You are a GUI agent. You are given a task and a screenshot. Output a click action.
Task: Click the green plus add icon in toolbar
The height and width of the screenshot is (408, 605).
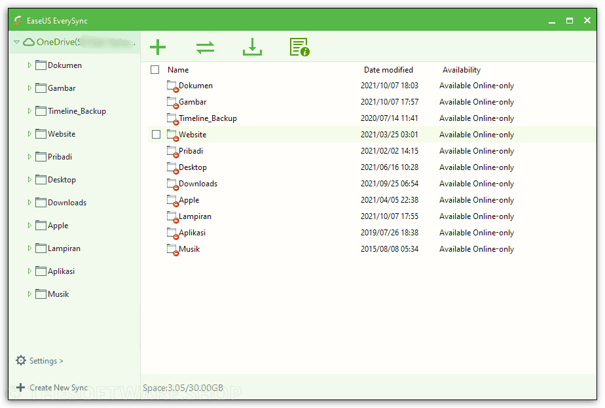click(158, 47)
